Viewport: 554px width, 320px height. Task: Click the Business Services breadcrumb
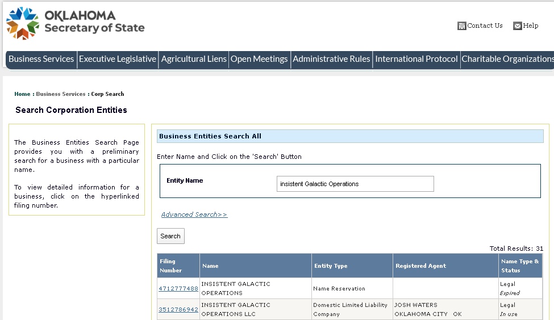pos(61,94)
